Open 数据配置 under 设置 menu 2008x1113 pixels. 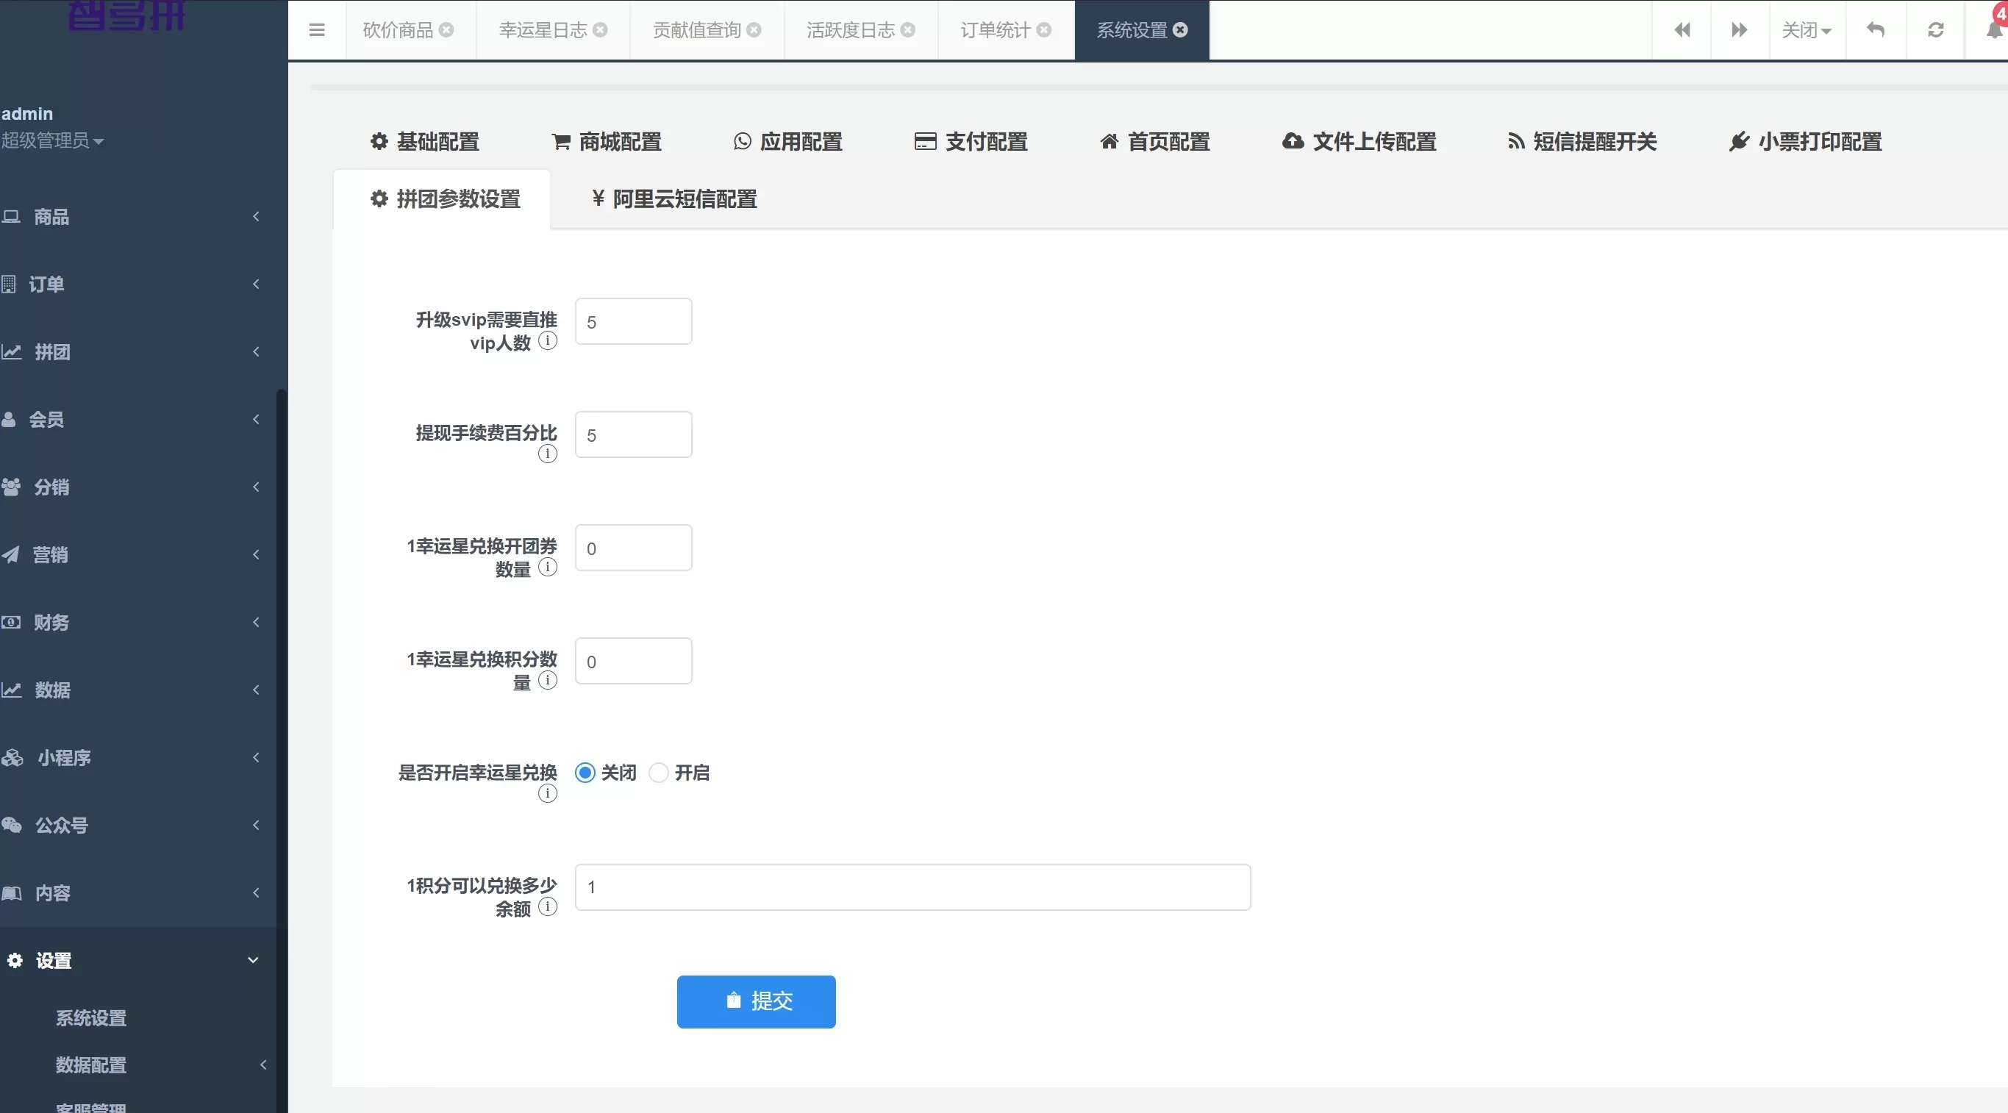point(91,1064)
